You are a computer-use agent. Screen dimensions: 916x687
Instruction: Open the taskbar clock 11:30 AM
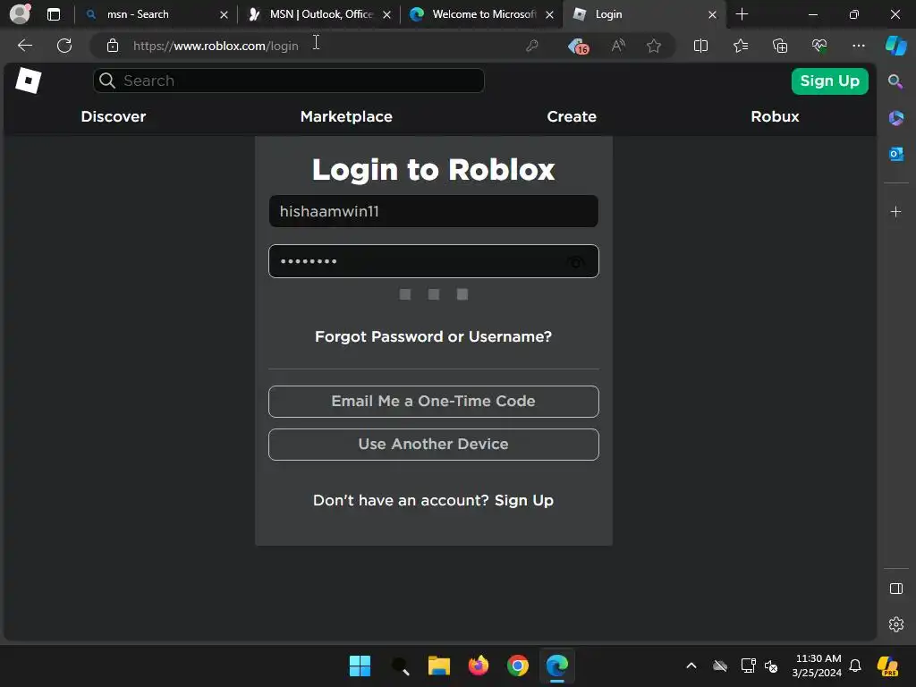(x=818, y=666)
